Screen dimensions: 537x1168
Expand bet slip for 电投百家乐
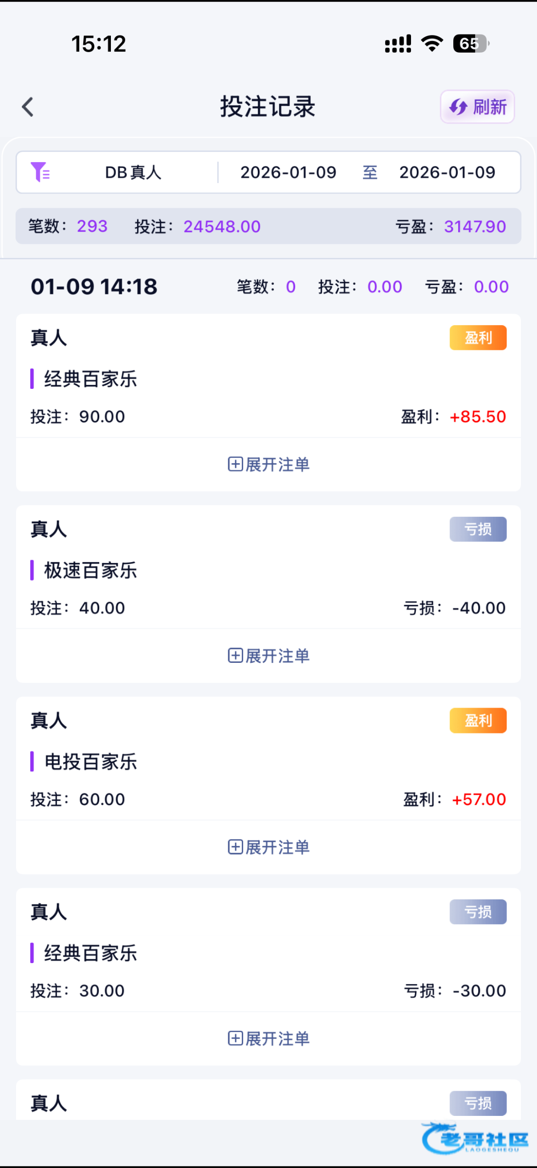pos(268,847)
